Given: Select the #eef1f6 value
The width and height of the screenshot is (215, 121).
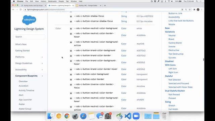Looking at the screenshot, I should 140,44.
